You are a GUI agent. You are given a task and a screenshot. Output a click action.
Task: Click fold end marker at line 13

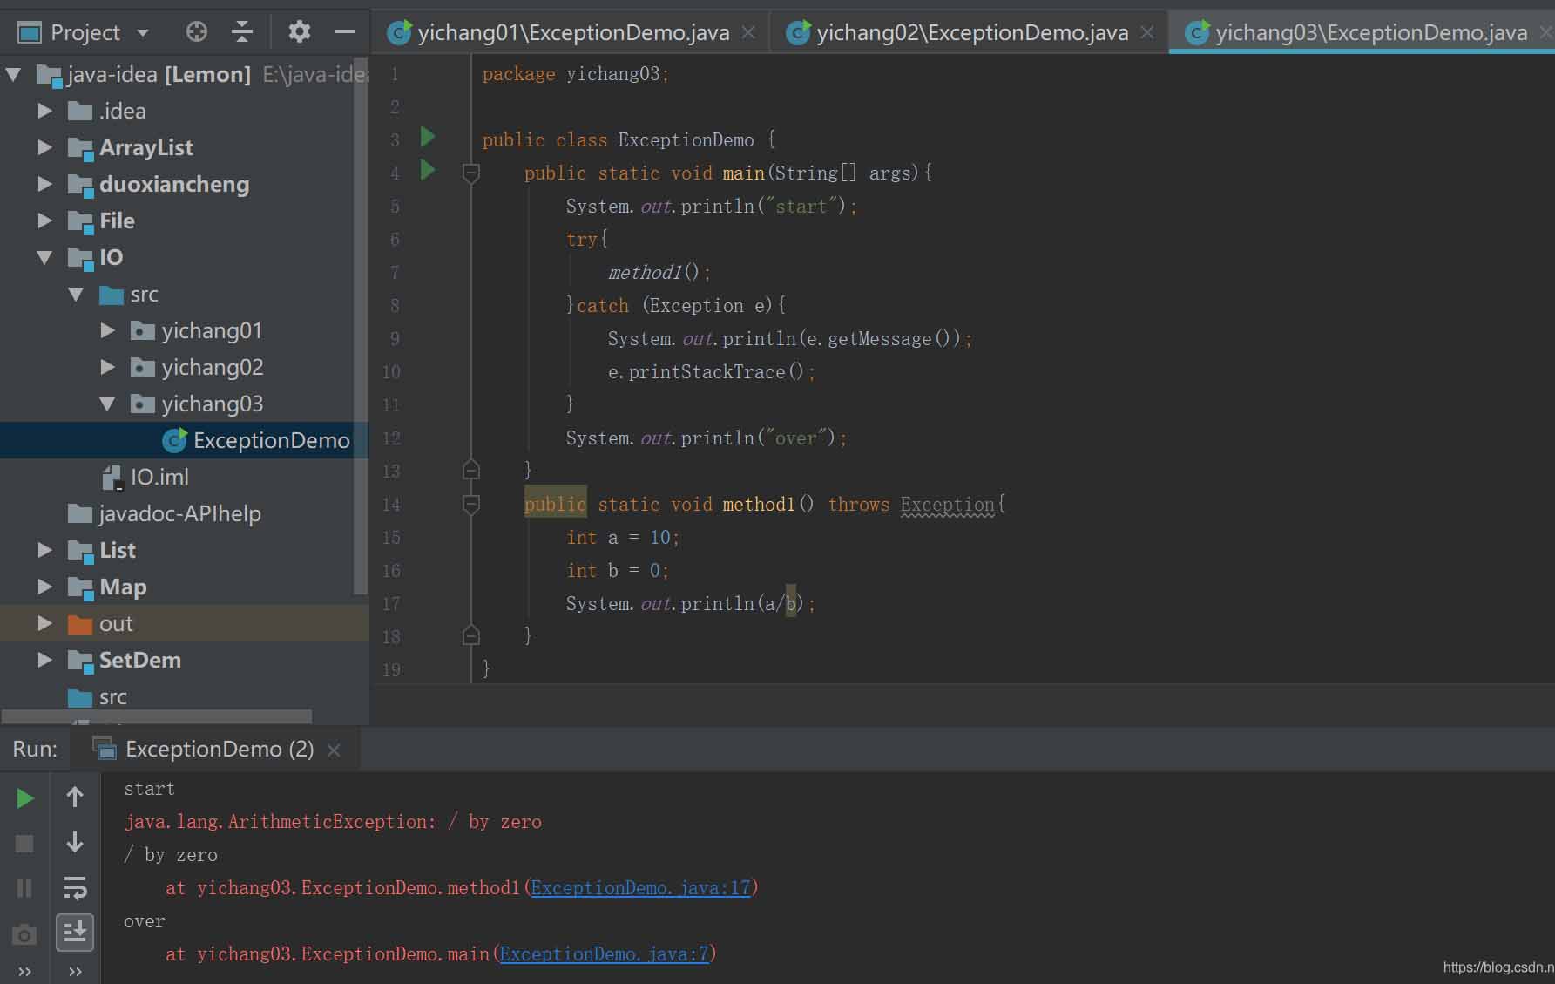pyautogui.click(x=471, y=470)
